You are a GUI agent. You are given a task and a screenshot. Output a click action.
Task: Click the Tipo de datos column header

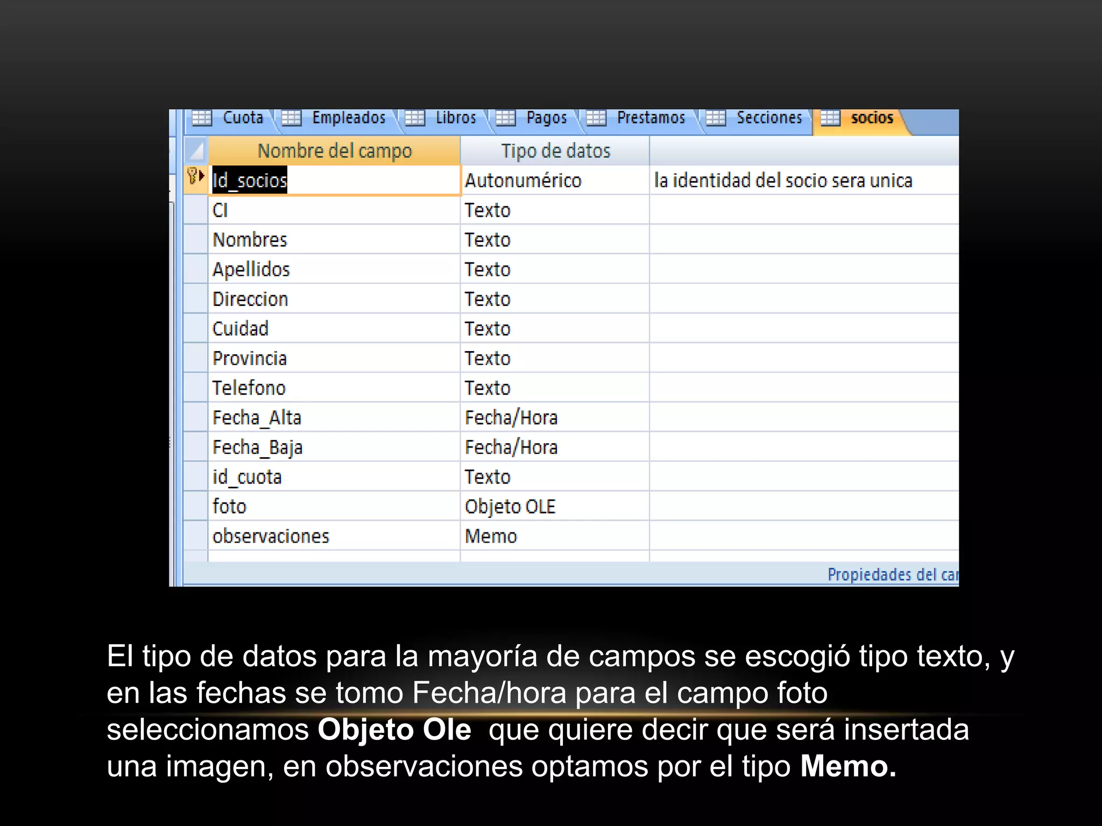[555, 151]
